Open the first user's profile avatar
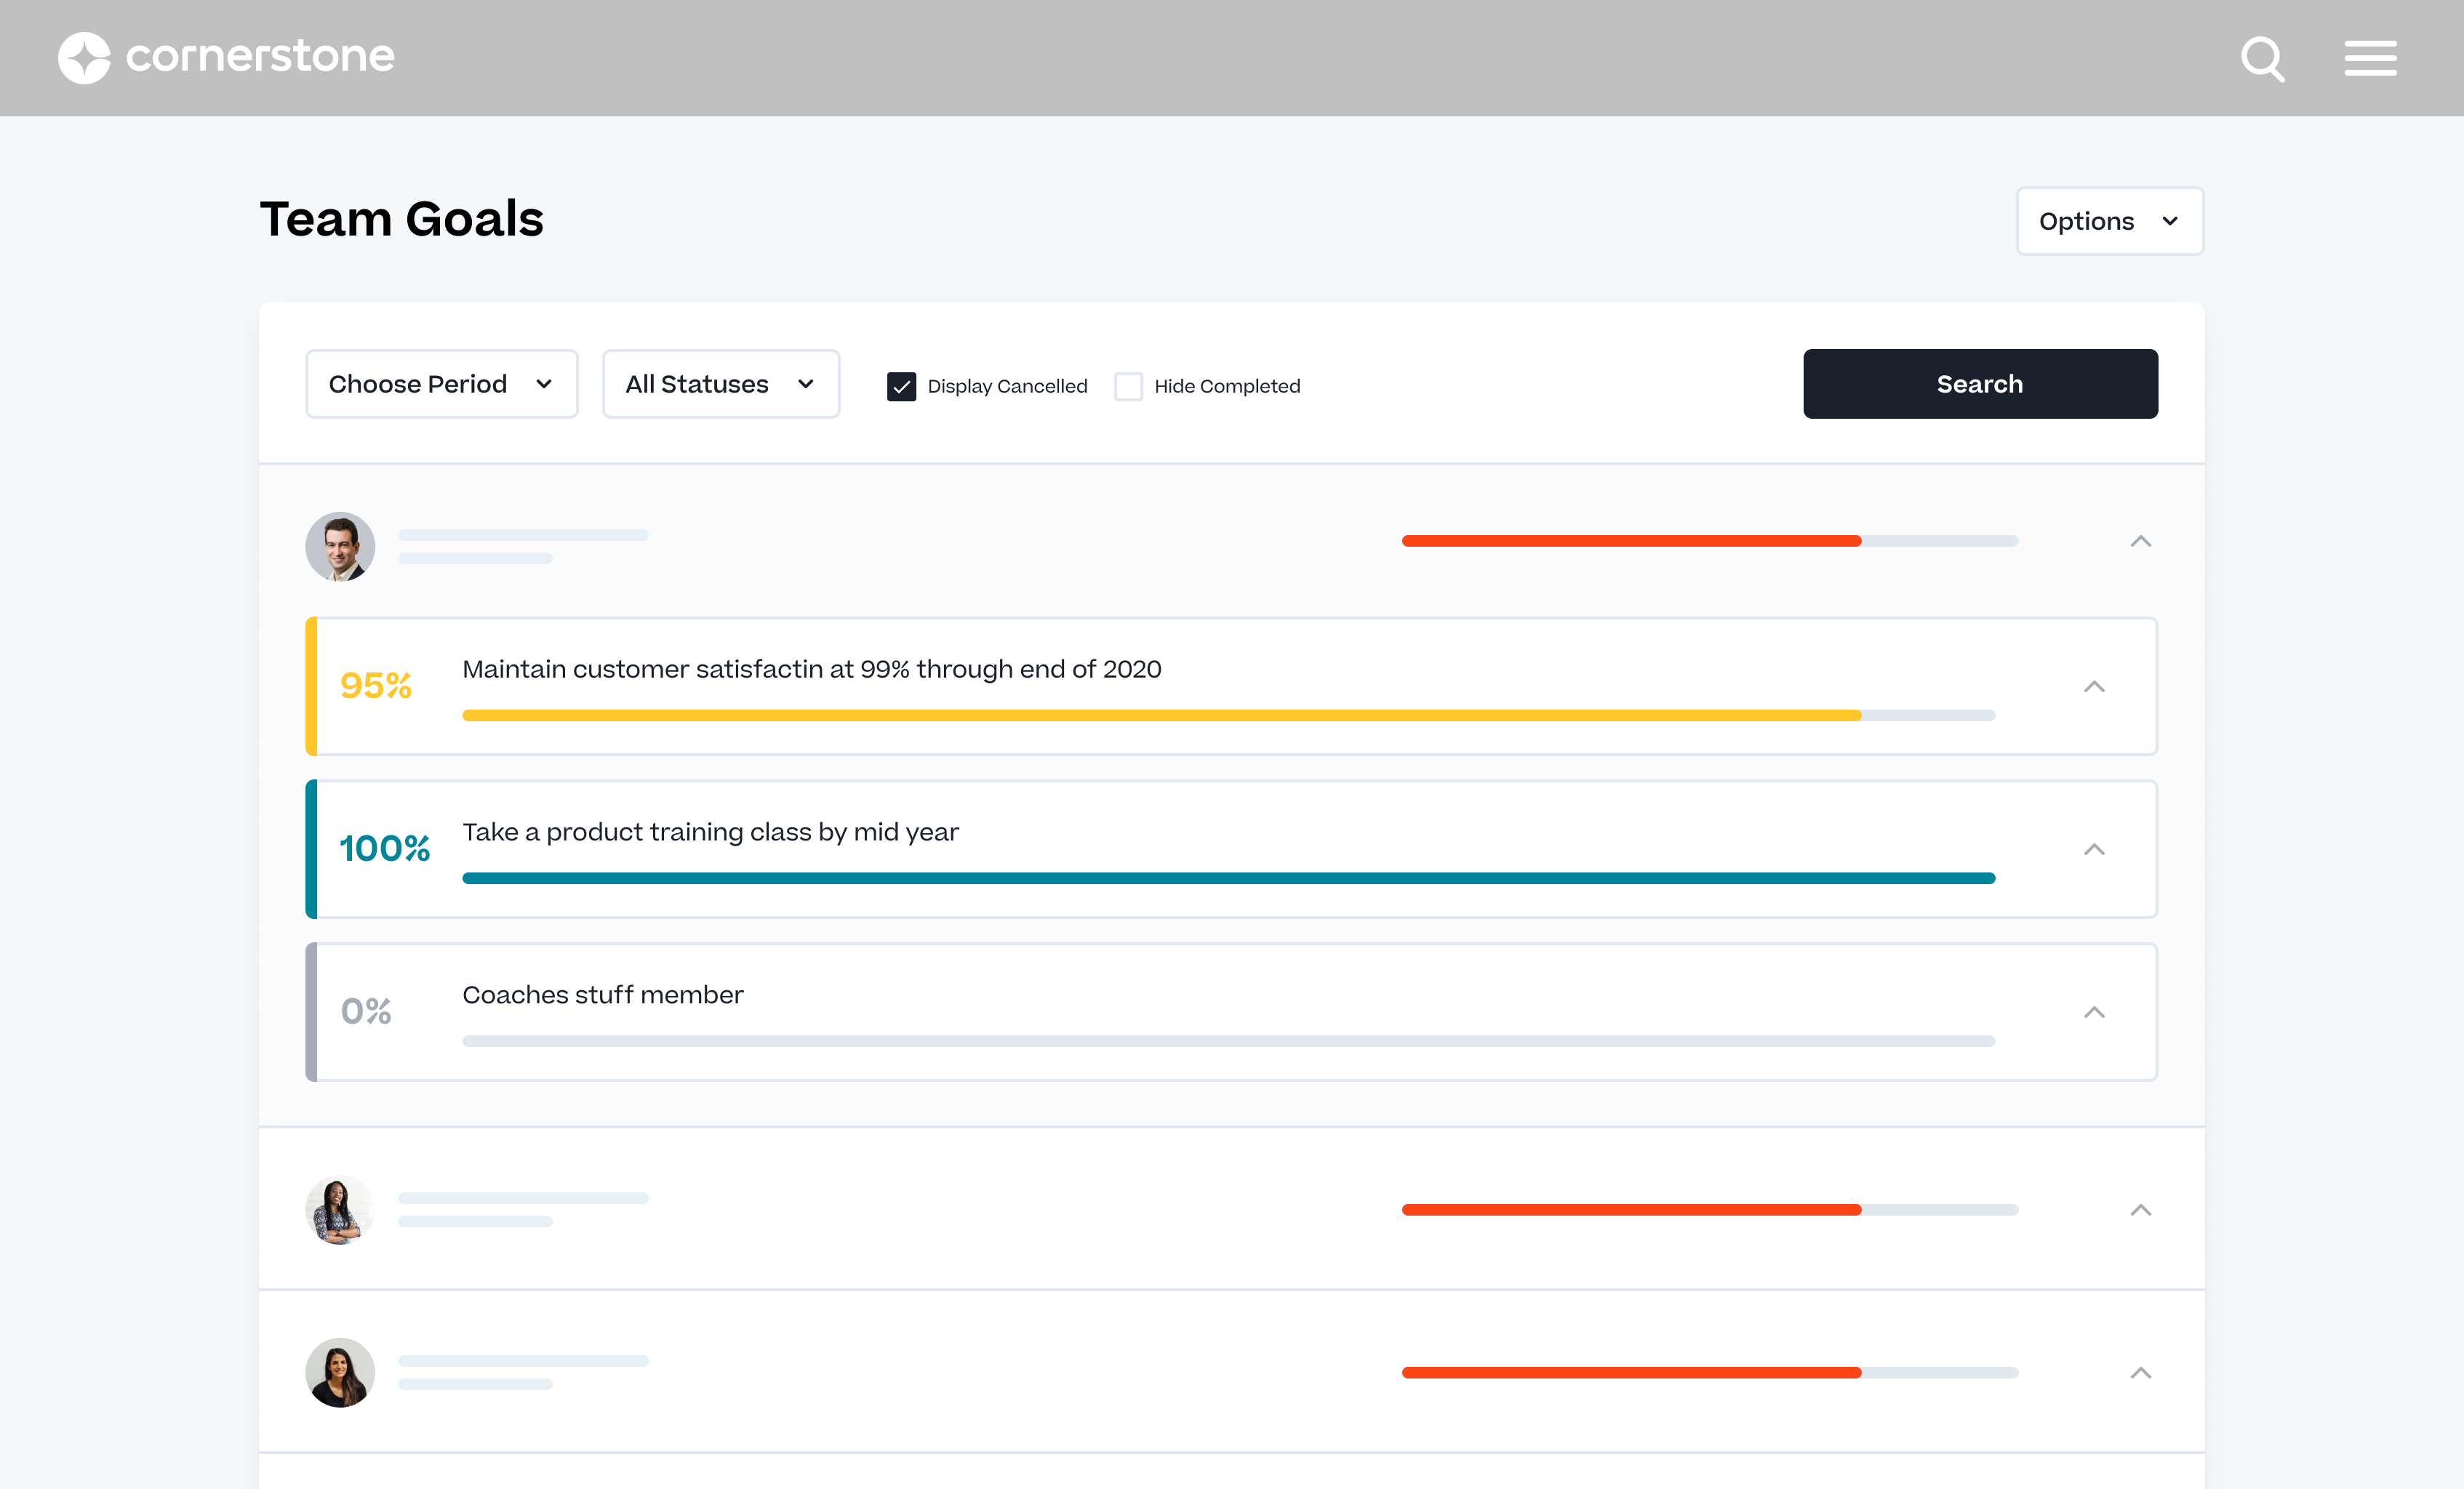Screen dimensions: 2464x1489 point(339,547)
